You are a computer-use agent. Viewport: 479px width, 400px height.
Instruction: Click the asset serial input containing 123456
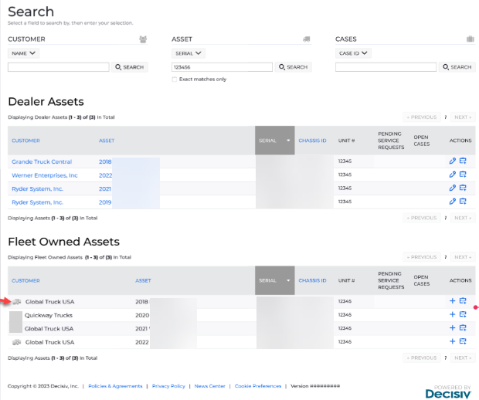click(x=222, y=67)
